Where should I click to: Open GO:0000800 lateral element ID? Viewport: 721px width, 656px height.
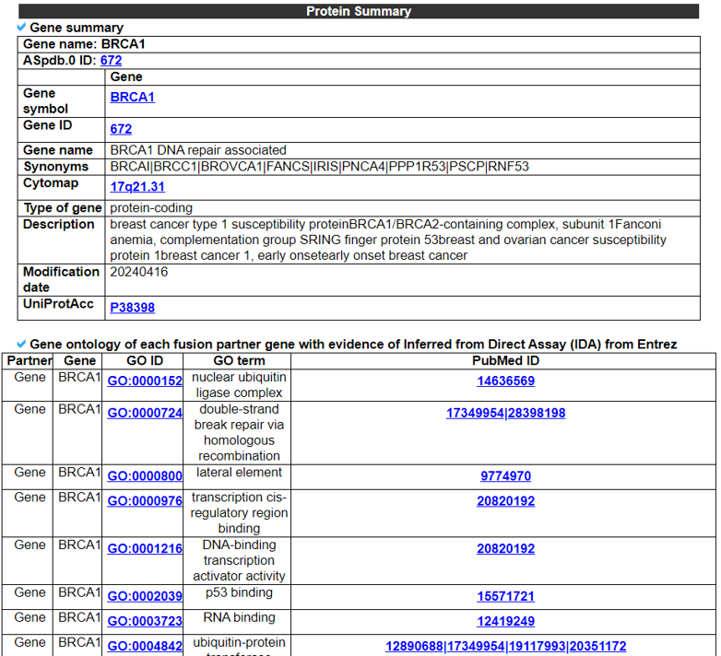click(x=145, y=476)
